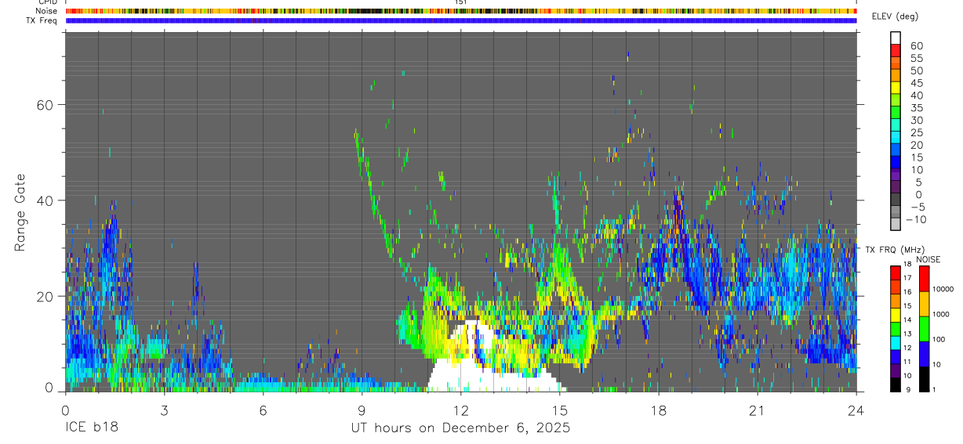The image size is (963, 444).
Task: Select the 6 tick label on the UT hours axis
Action: tap(263, 410)
